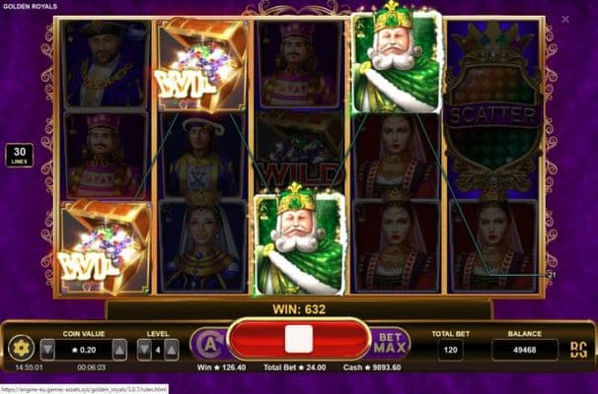Screen dimensions: 598x394
Task: Click the Wild chest at bottom of reel one
Action: click(x=105, y=246)
